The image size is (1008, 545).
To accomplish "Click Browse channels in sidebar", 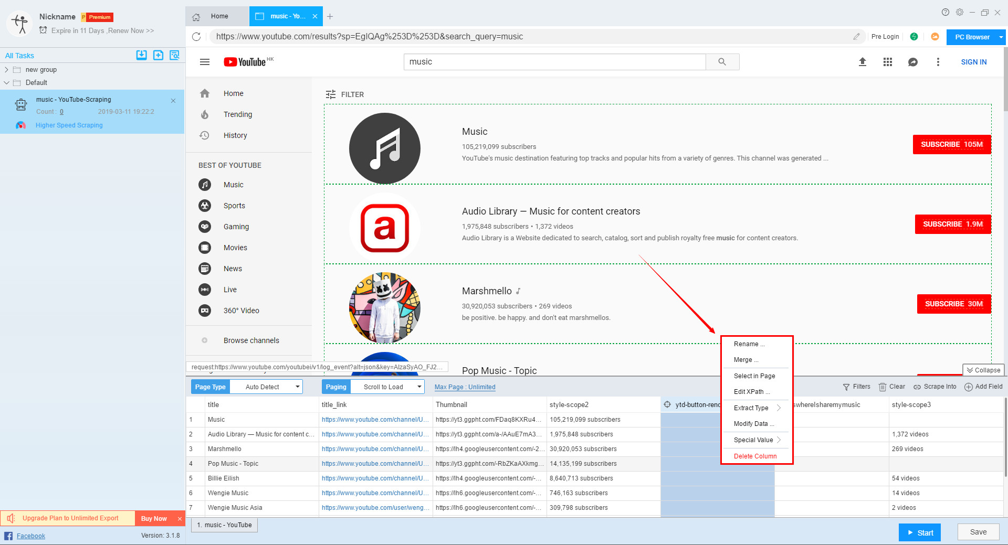I will (x=251, y=340).
